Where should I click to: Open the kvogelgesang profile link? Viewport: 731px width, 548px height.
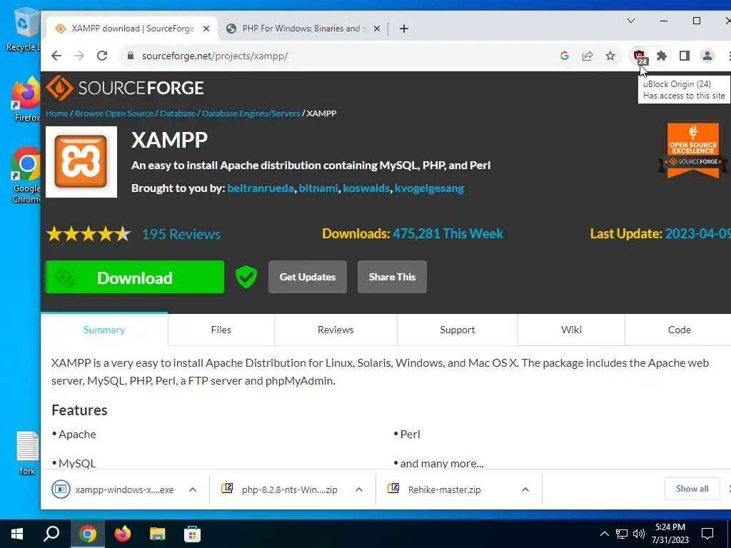point(429,188)
